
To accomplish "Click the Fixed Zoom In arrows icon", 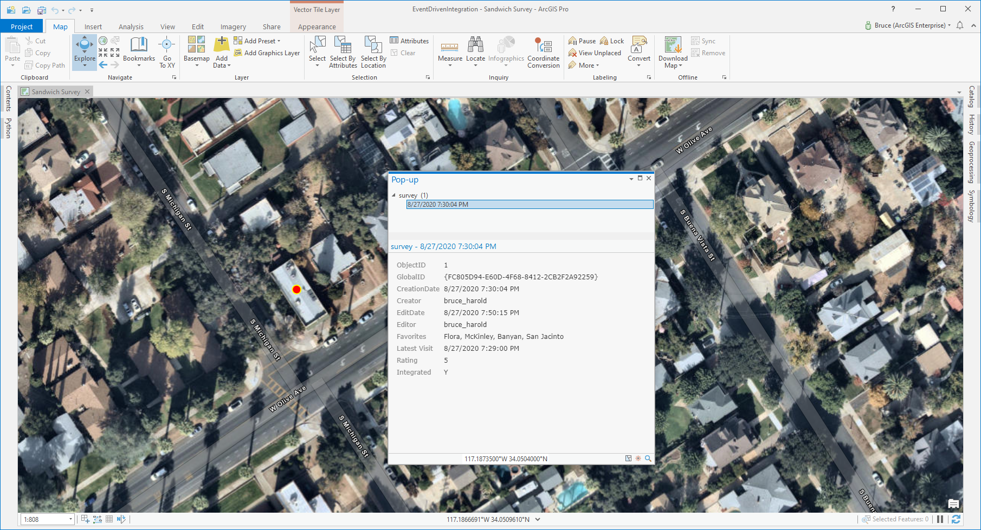I will point(103,53).
